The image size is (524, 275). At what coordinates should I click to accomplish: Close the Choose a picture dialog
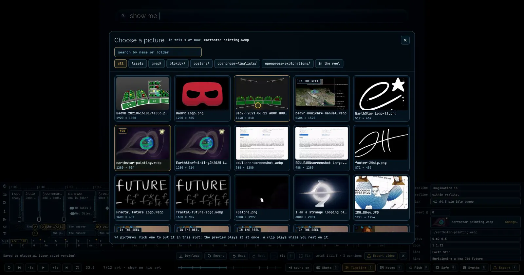(405, 40)
